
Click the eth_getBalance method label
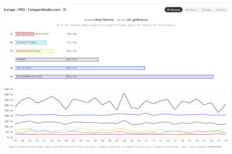pyautogui.click(x=137, y=20)
